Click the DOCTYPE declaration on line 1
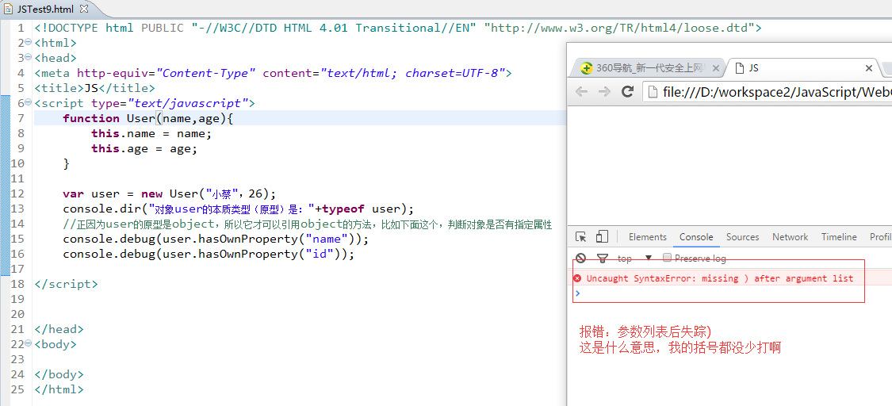Image resolution: width=892 pixels, height=406 pixels. 398,28
